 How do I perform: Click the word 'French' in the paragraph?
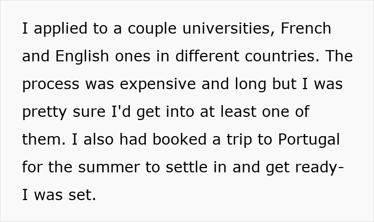(x=306, y=28)
